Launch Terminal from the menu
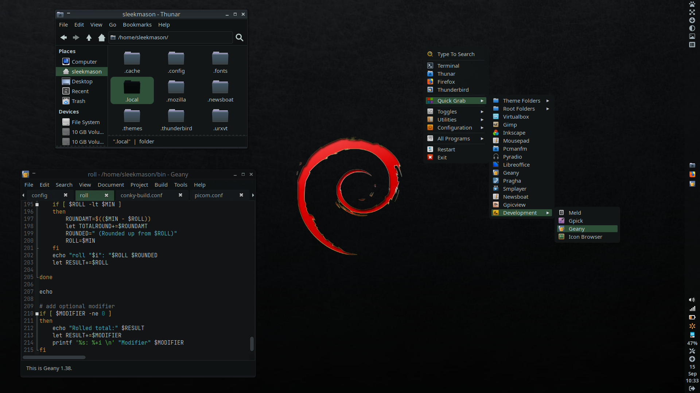Viewport: 700px width, 393px height. click(456, 66)
